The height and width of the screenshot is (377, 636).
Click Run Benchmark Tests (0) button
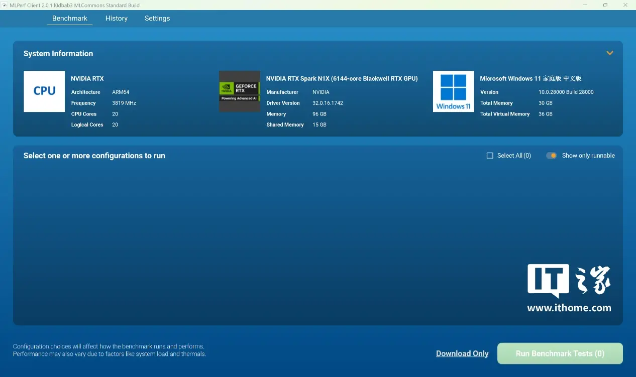point(560,353)
